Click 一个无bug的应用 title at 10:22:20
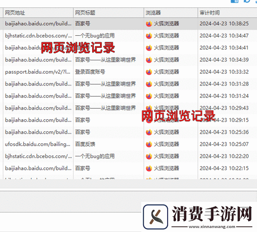This screenshot has width=257, height=232. point(95,156)
